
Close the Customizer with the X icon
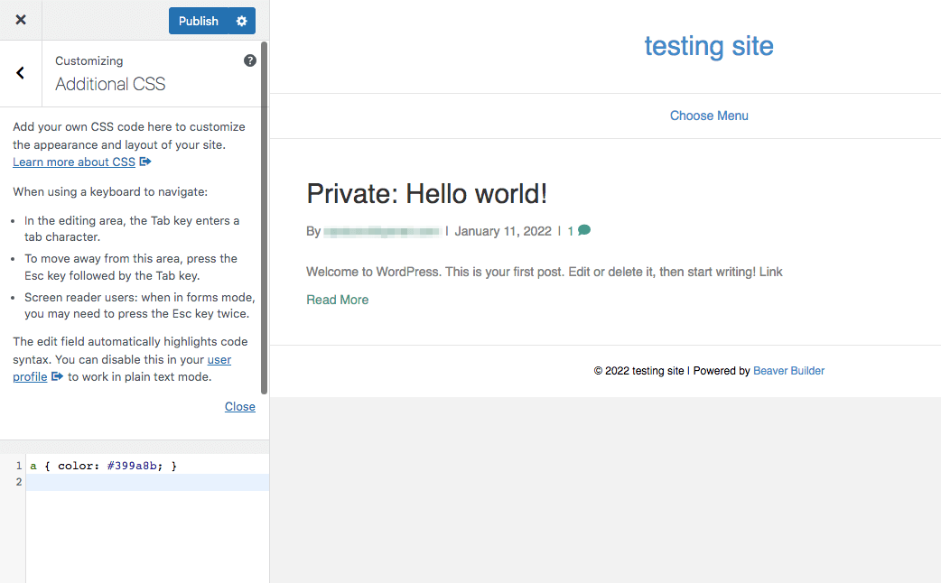21,20
